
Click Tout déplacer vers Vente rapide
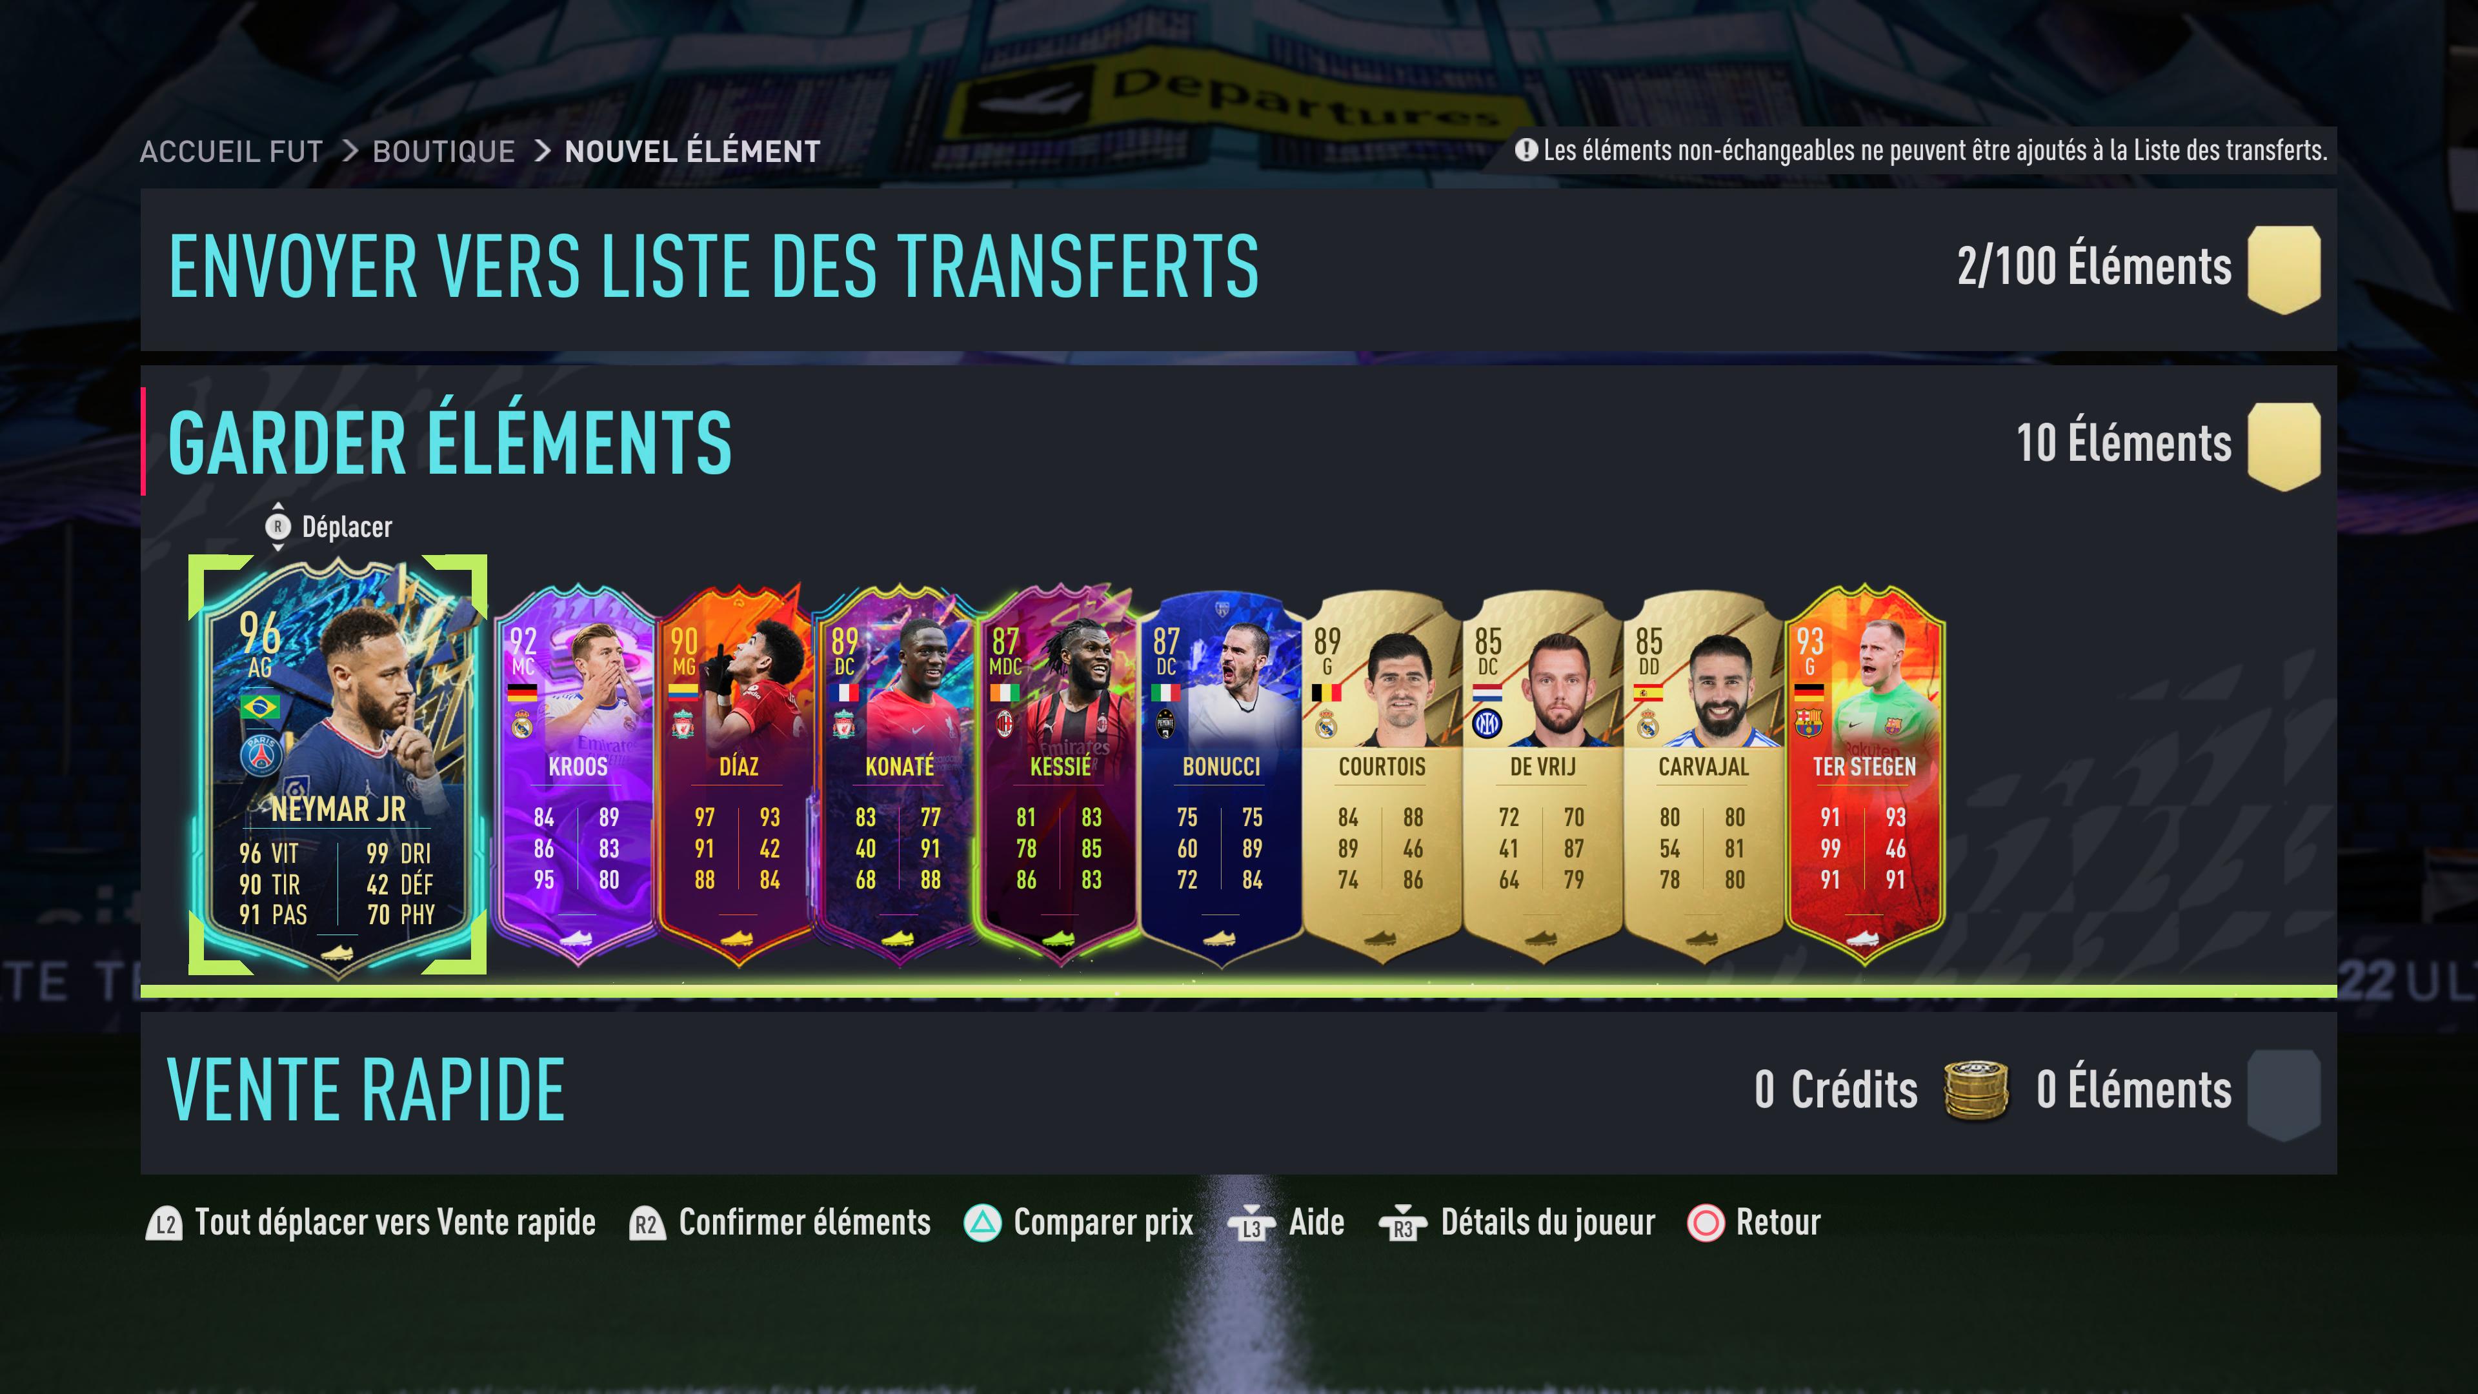point(396,1223)
